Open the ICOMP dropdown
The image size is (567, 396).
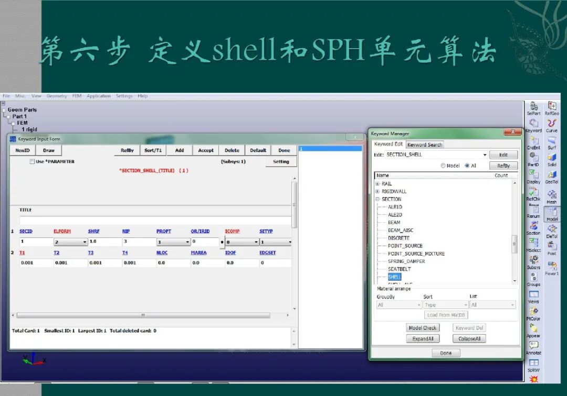242,241
